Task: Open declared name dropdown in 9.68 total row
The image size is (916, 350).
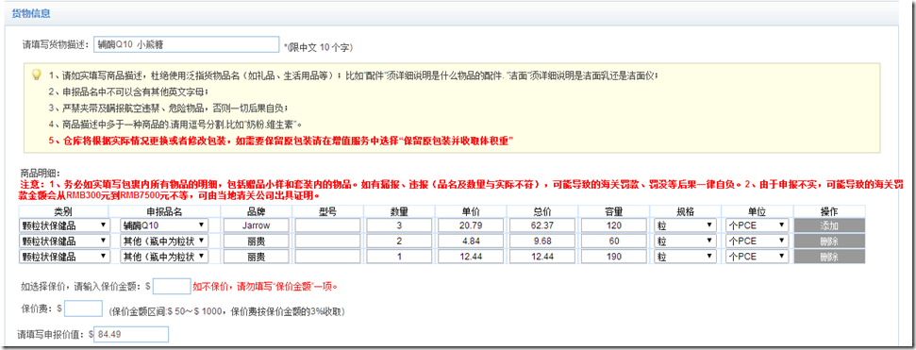Action: point(164,241)
